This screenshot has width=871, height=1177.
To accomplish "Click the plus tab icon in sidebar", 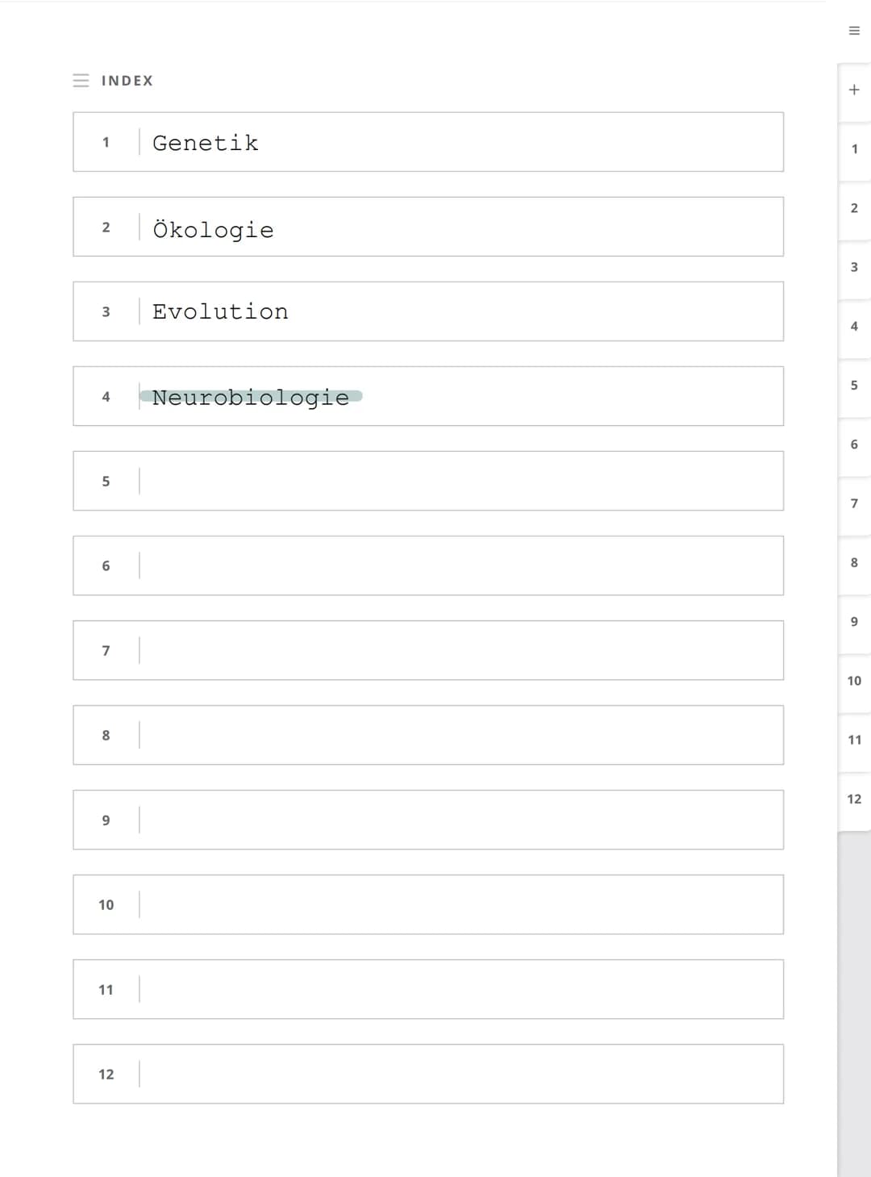I will (x=854, y=90).
